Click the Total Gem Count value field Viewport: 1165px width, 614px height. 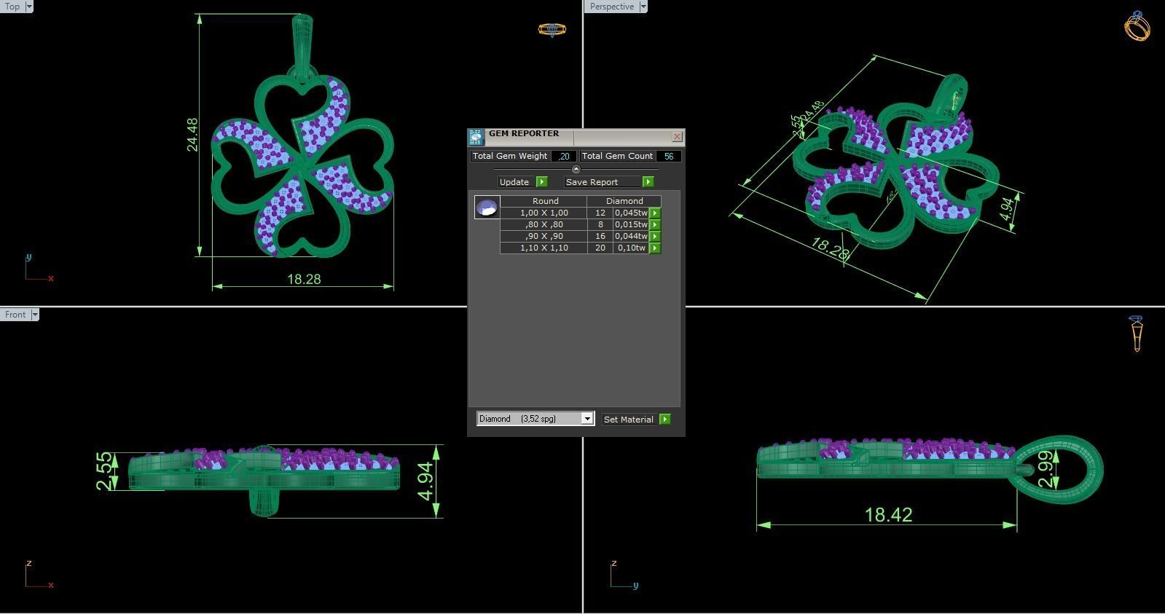pos(668,156)
